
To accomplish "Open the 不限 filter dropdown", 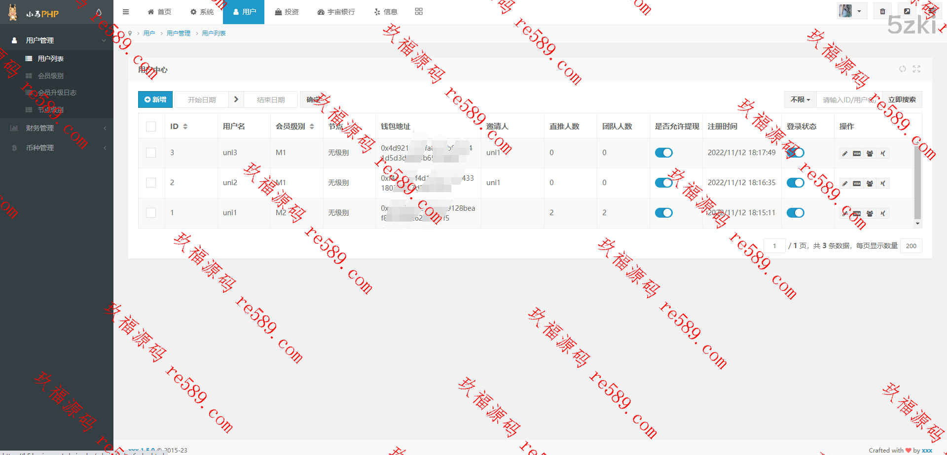I will coord(800,99).
